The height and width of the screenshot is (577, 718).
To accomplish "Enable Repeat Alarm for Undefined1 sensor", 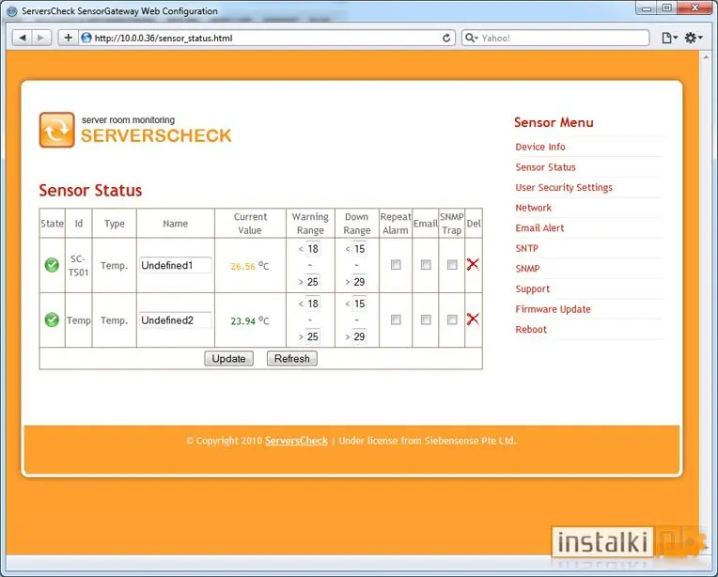I will tap(396, 265).
